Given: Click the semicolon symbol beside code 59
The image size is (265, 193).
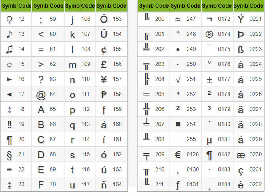Looking at the screenshot, I should click(x=41, y=20).
